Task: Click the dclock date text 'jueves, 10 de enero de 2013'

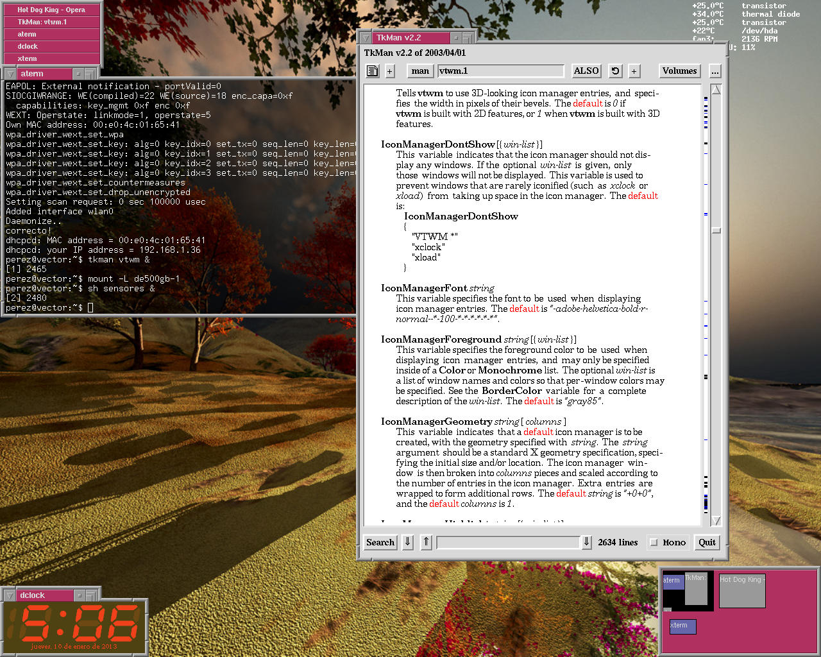Action: pos(74,646)
